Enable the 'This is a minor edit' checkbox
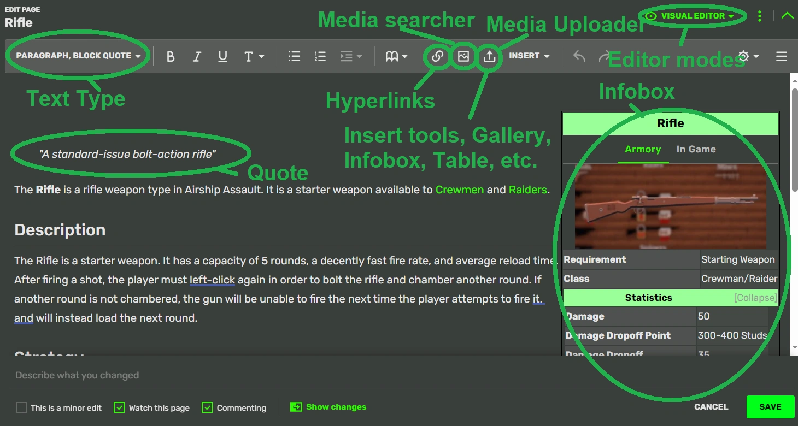The height and width of the screenshot is (426, 798). (x=21, y=407)
